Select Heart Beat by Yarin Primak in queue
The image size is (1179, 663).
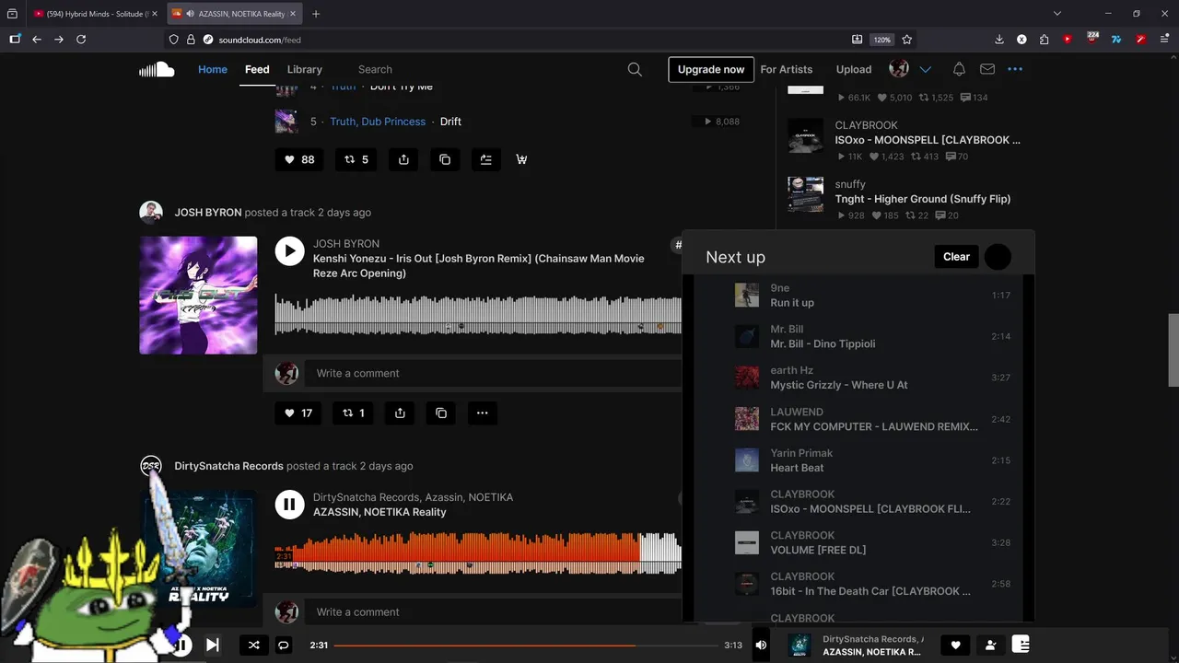[858, 460]
